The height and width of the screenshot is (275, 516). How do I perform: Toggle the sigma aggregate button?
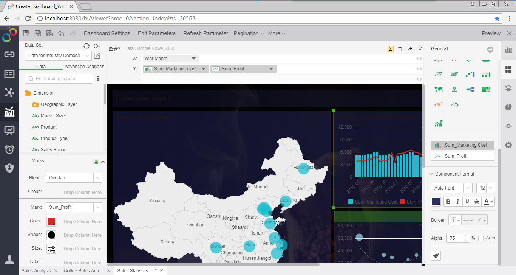(x=391, y=49)
